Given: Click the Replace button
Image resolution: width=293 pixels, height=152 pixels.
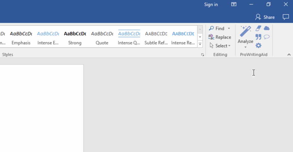Looking at the screenshot, I should click(220, 37).
